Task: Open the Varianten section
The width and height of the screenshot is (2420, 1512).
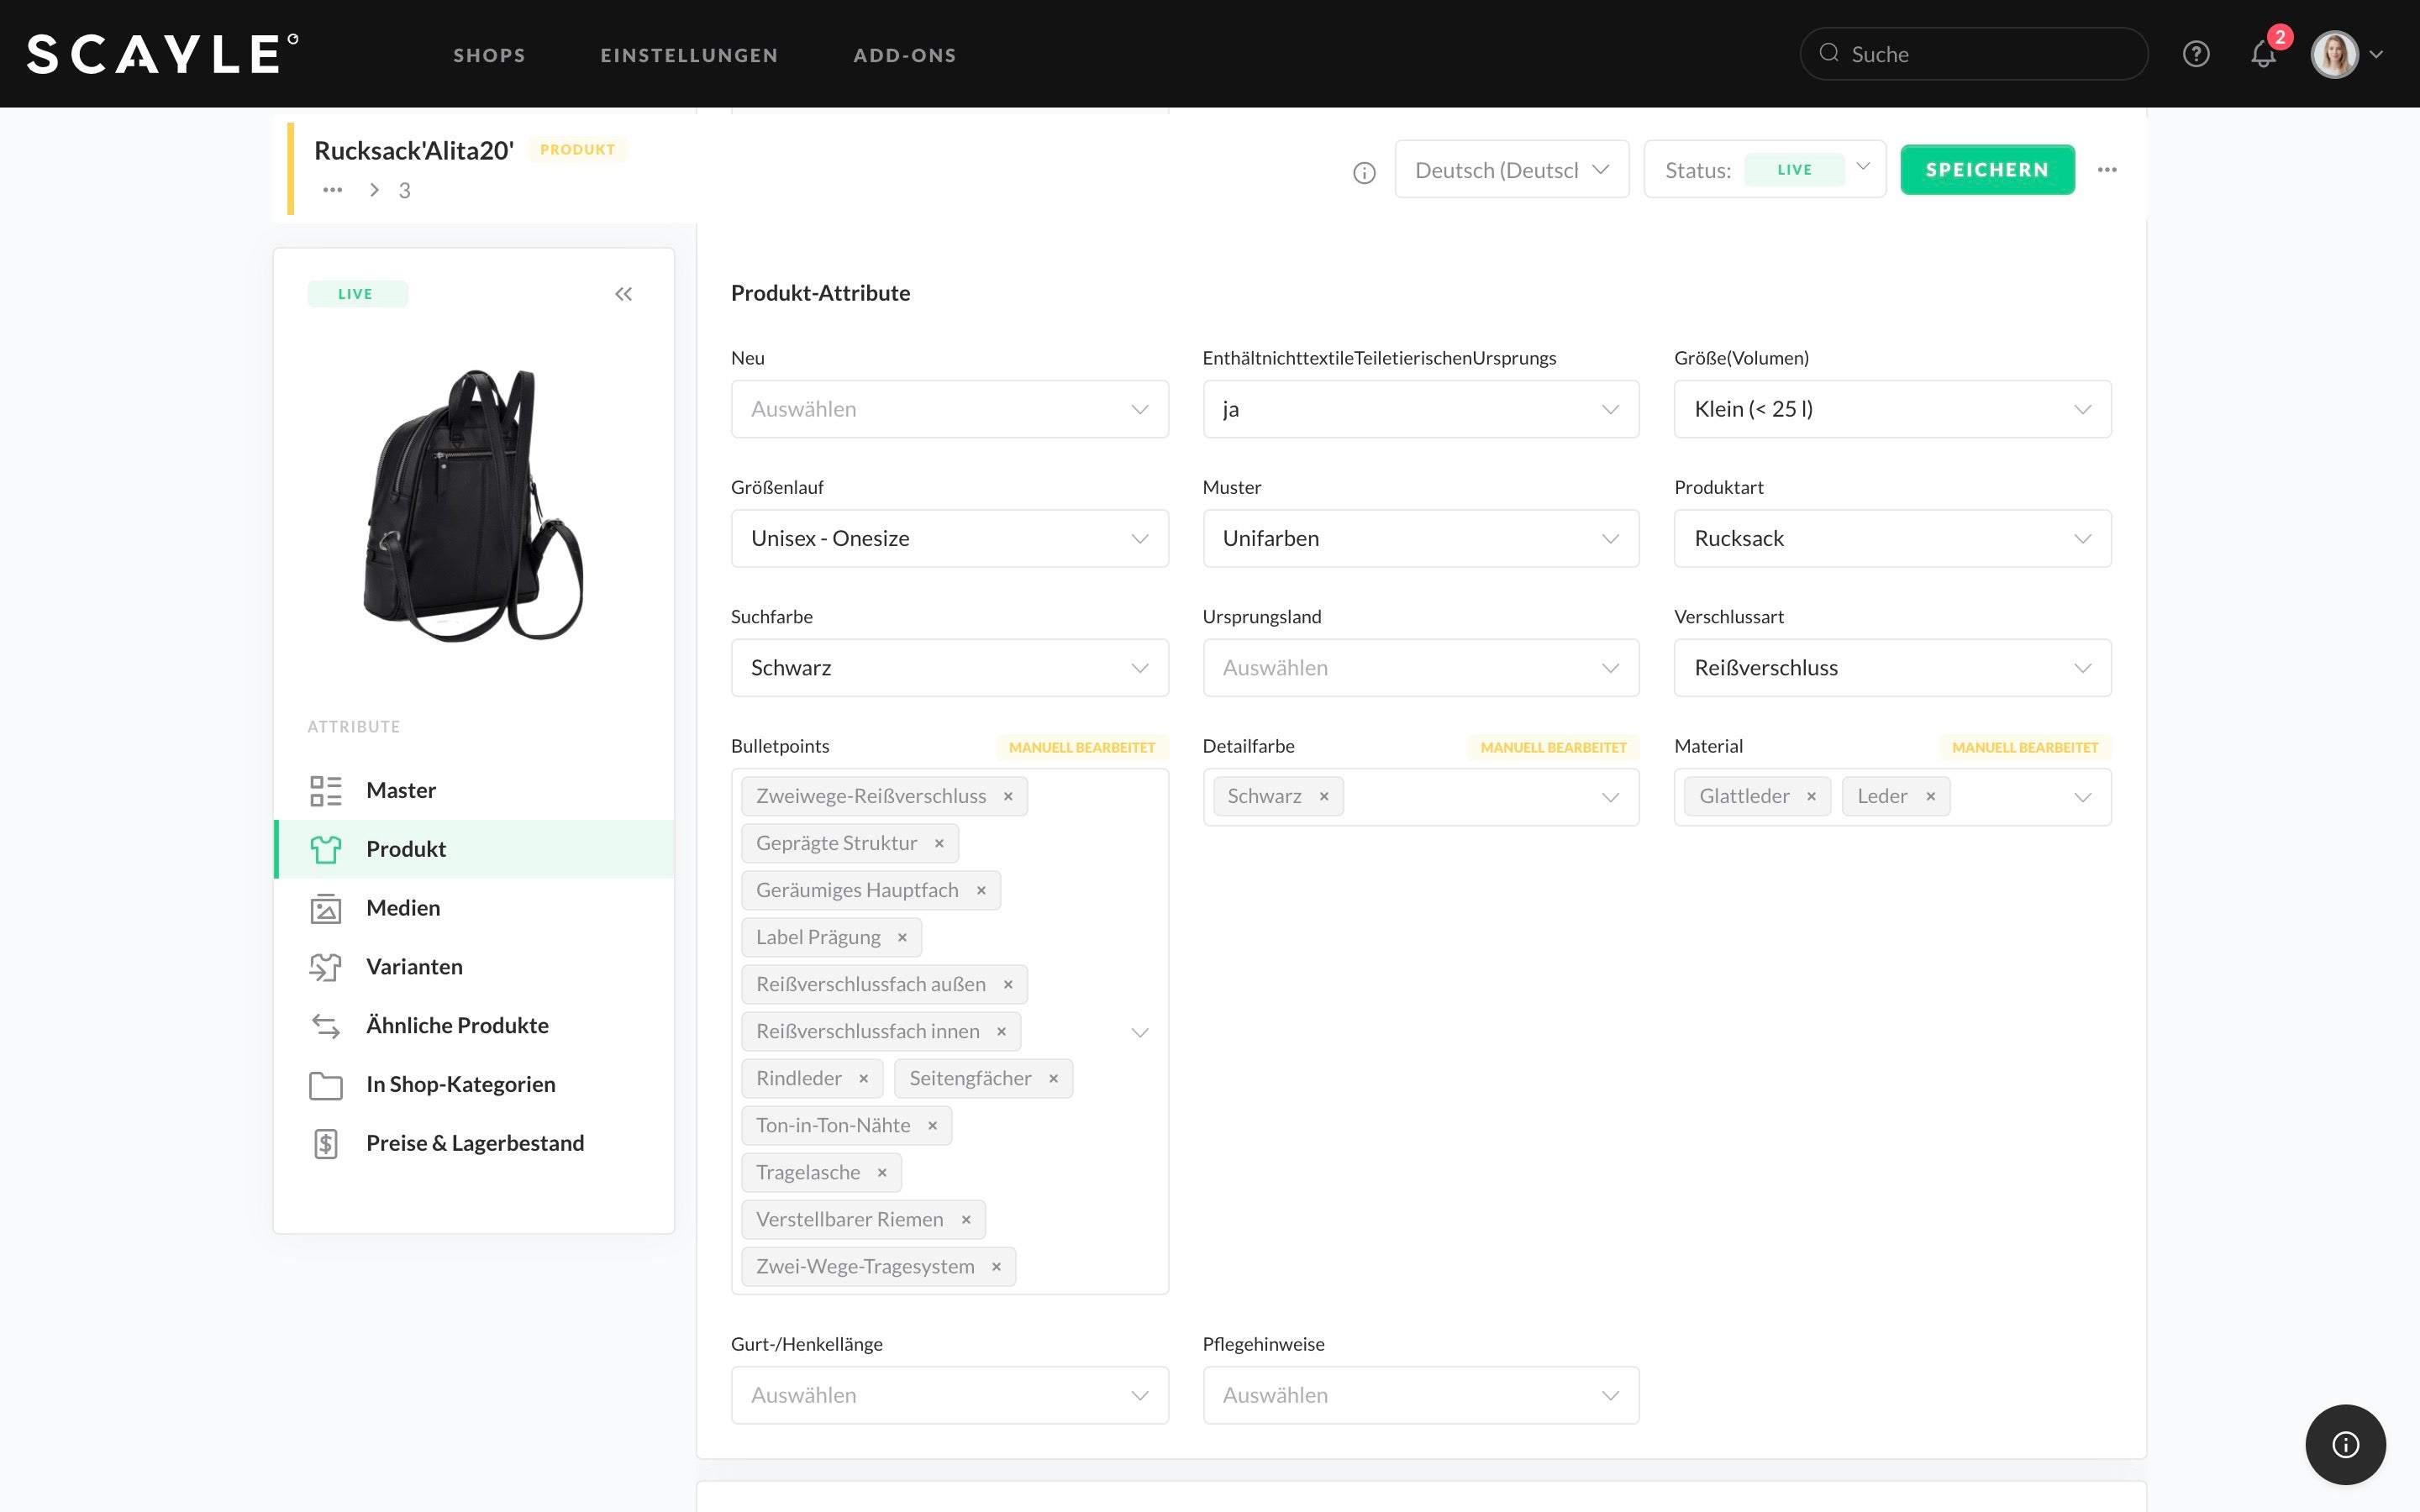Action: [414, 967]
